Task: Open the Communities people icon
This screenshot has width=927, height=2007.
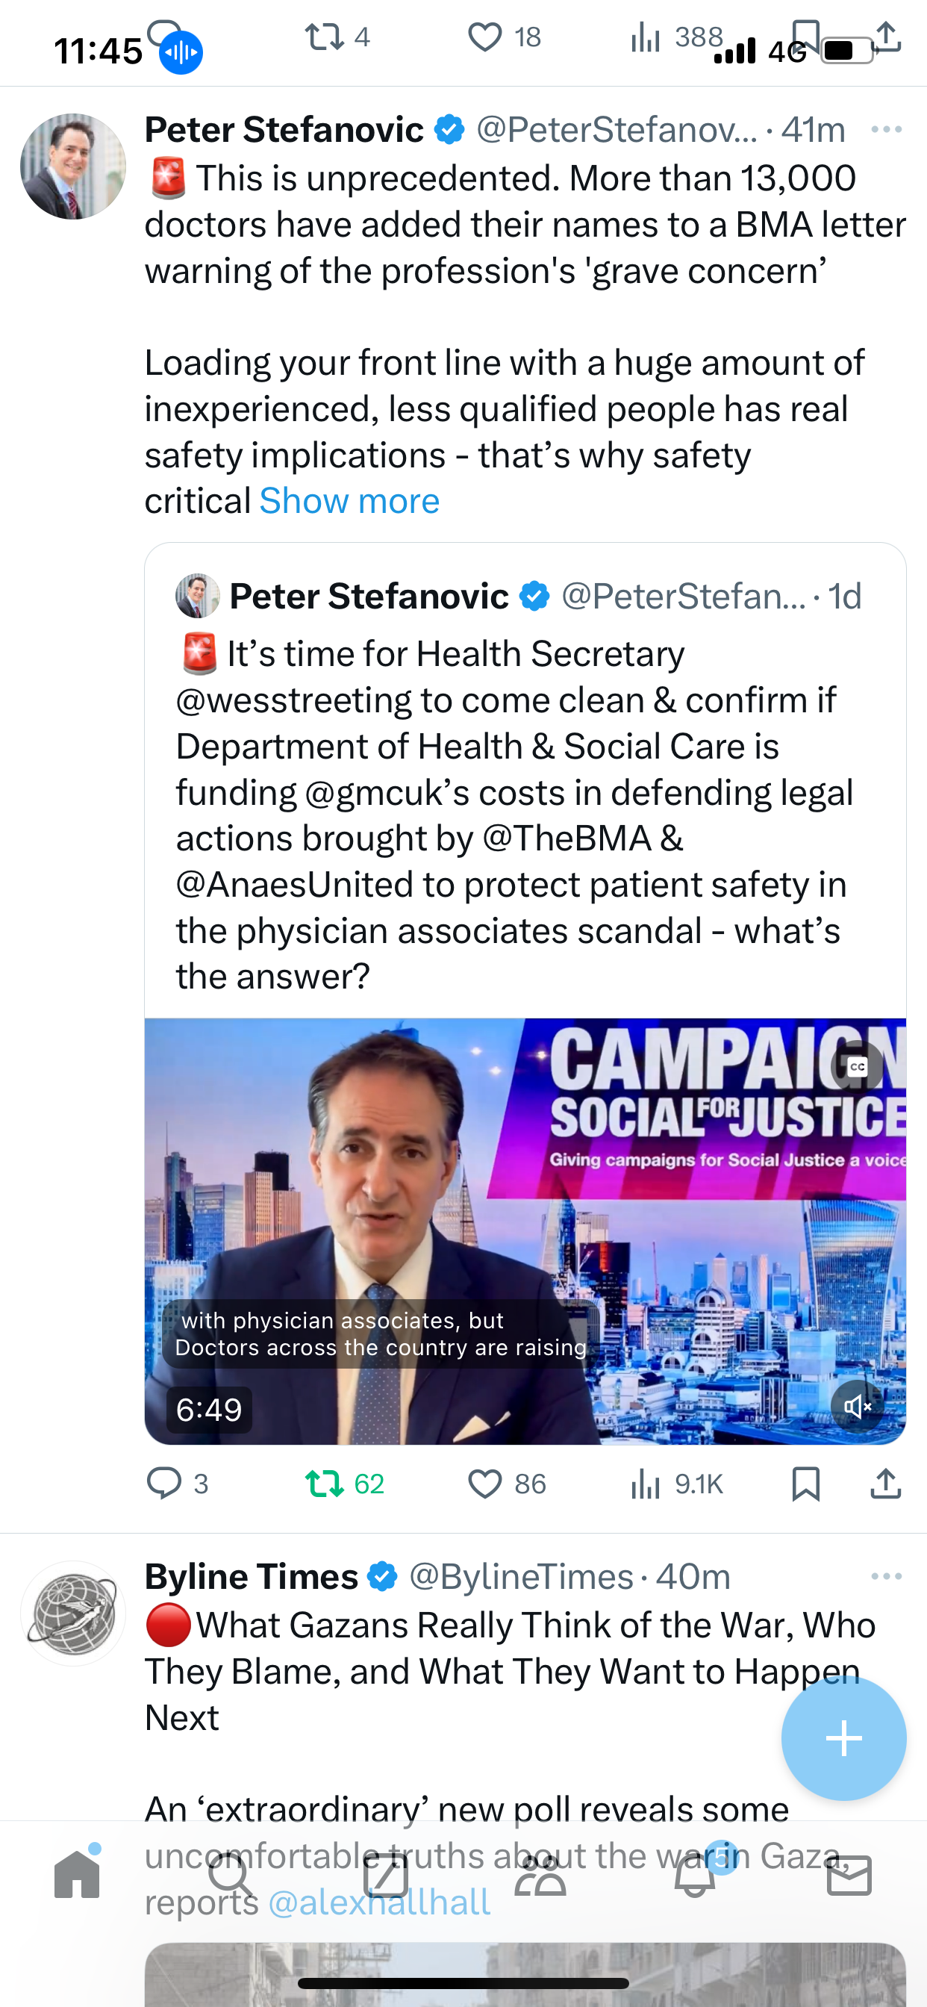Action: pyautogui.click(x=540, y=1876)
